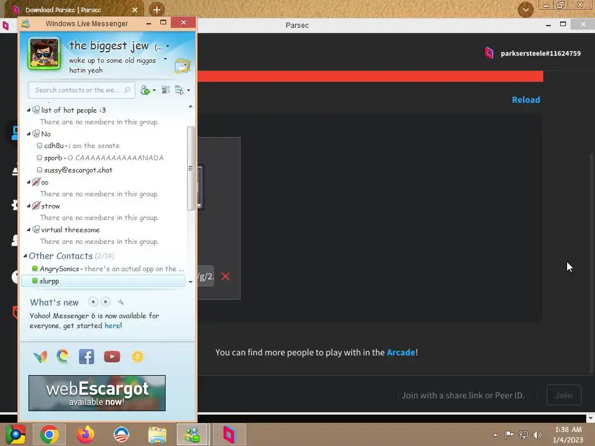595x446 pixels.
Task: Open a new browser tab
Action: pyautogui.click(x=157, y=9)
